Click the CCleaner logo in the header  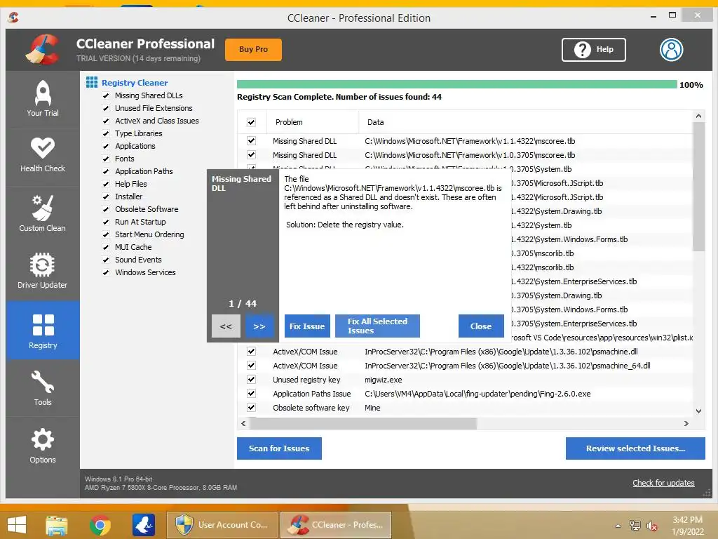click(42, 50)
